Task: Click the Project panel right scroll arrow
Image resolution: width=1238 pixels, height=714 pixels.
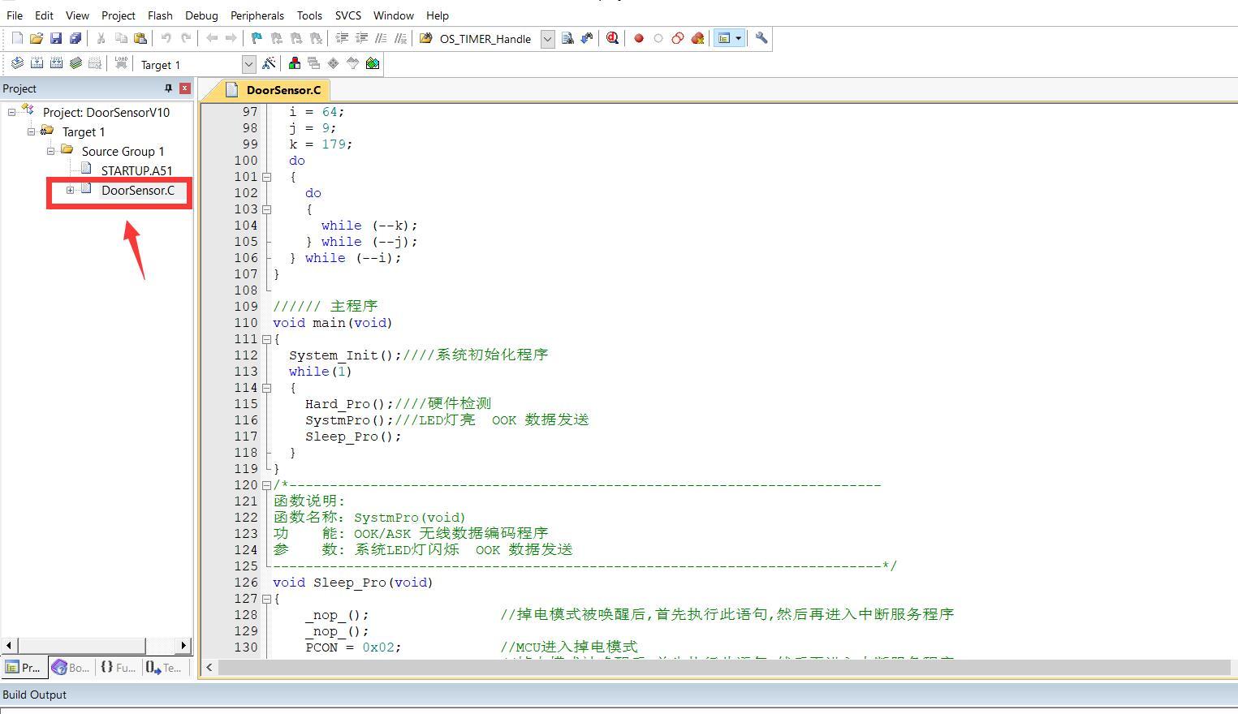Action: tap(183, 646)
